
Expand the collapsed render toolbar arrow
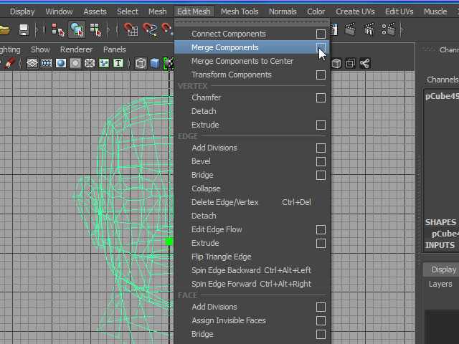(402, 29)
